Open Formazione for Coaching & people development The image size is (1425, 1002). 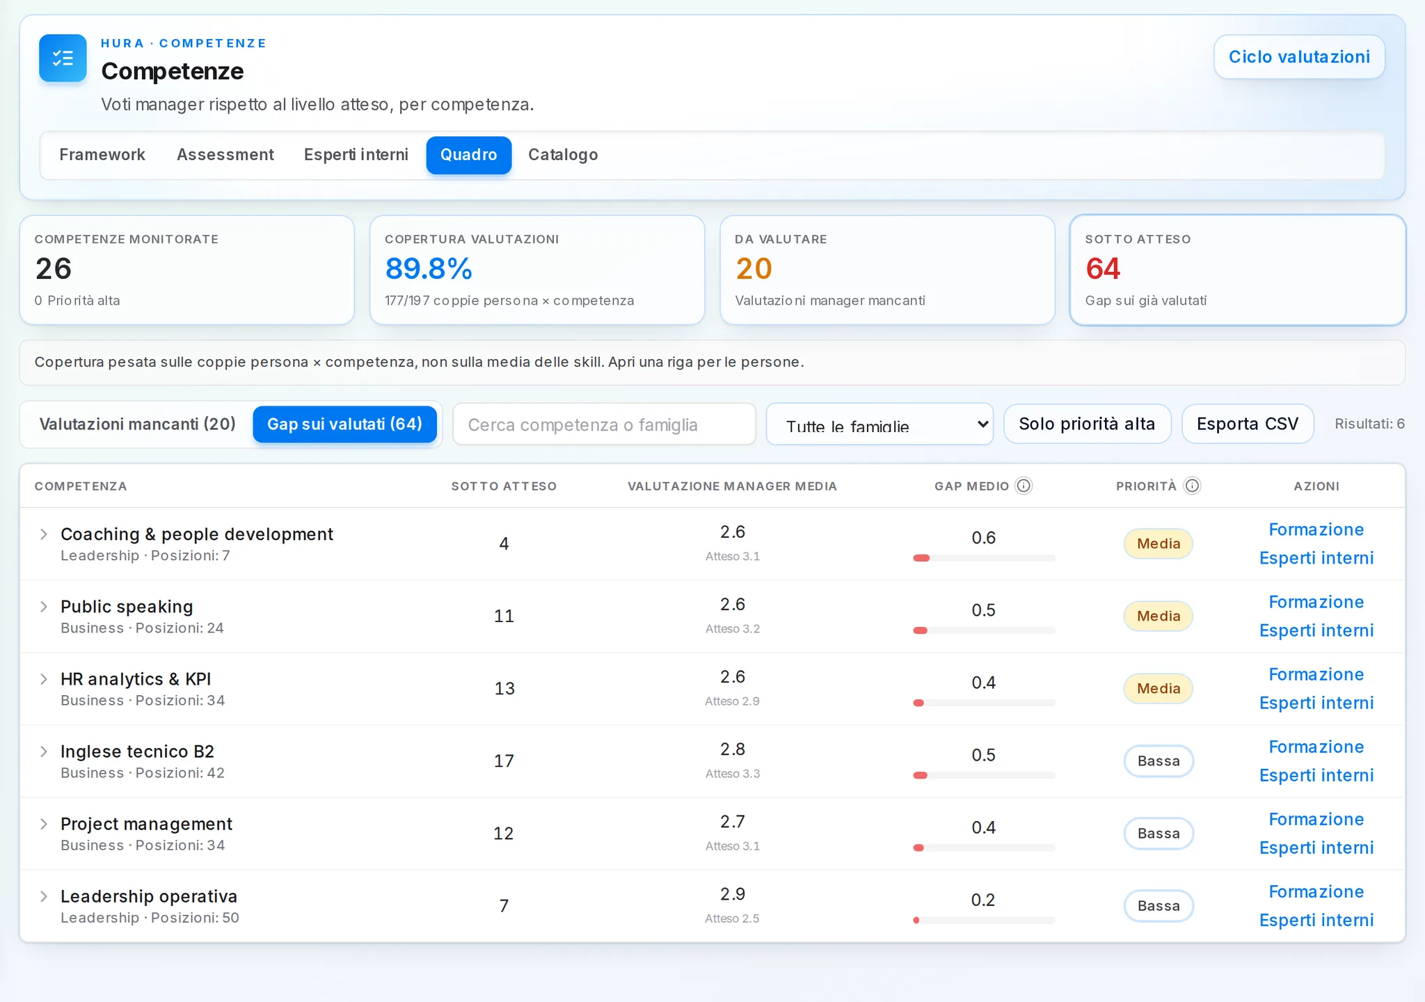coord(1316,530)
